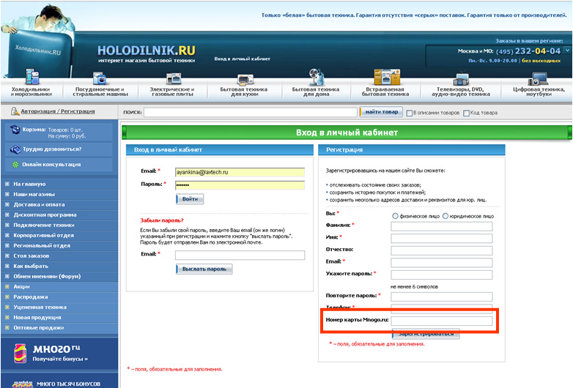Click the 'МНОГО ТЫСЯЧ БОНУСОВ' banner
This screenshot has height=388, width=573.
point(59,381)
